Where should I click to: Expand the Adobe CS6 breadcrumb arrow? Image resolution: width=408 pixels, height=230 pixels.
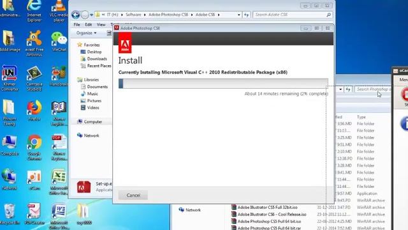tap(219, 15)
